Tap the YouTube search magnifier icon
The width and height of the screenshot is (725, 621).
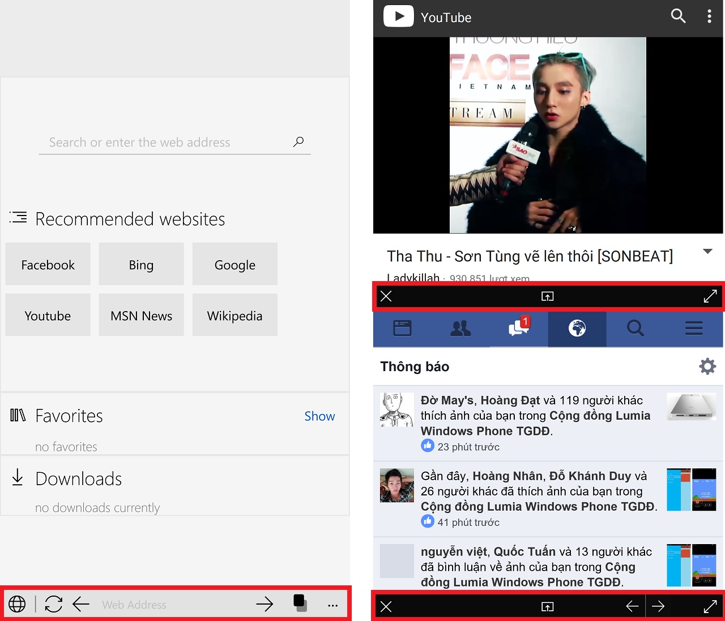677,16
